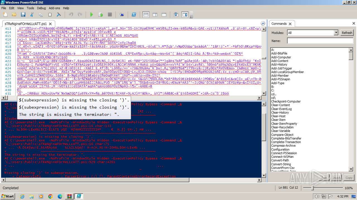Stop operation using the square icon
This screenshot has height=200, width=357.
(110, 14)
